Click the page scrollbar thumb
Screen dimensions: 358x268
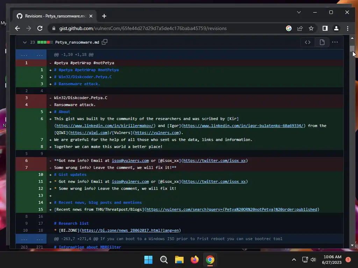pyautogui.click(x=352, y=49)
